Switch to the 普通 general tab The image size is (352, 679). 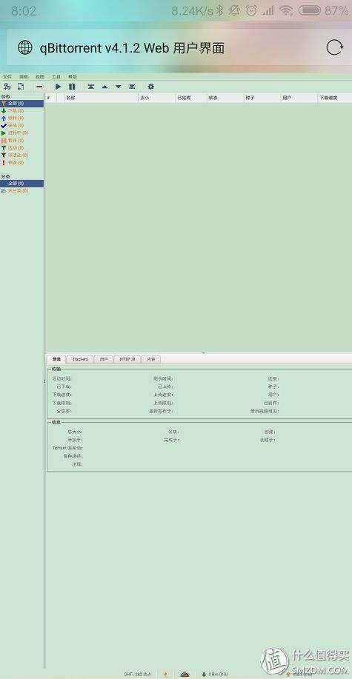coord(56,359)
